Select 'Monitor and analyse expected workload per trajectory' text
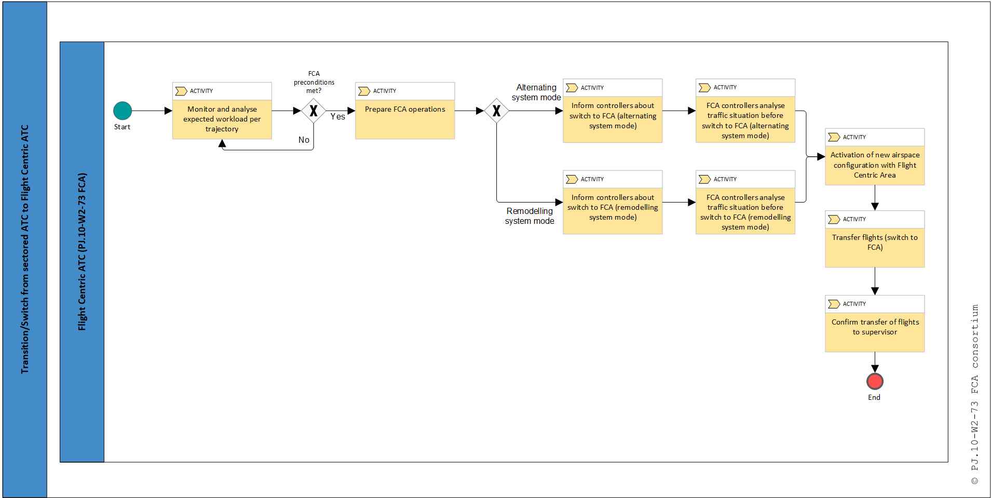 pos(222,119)
